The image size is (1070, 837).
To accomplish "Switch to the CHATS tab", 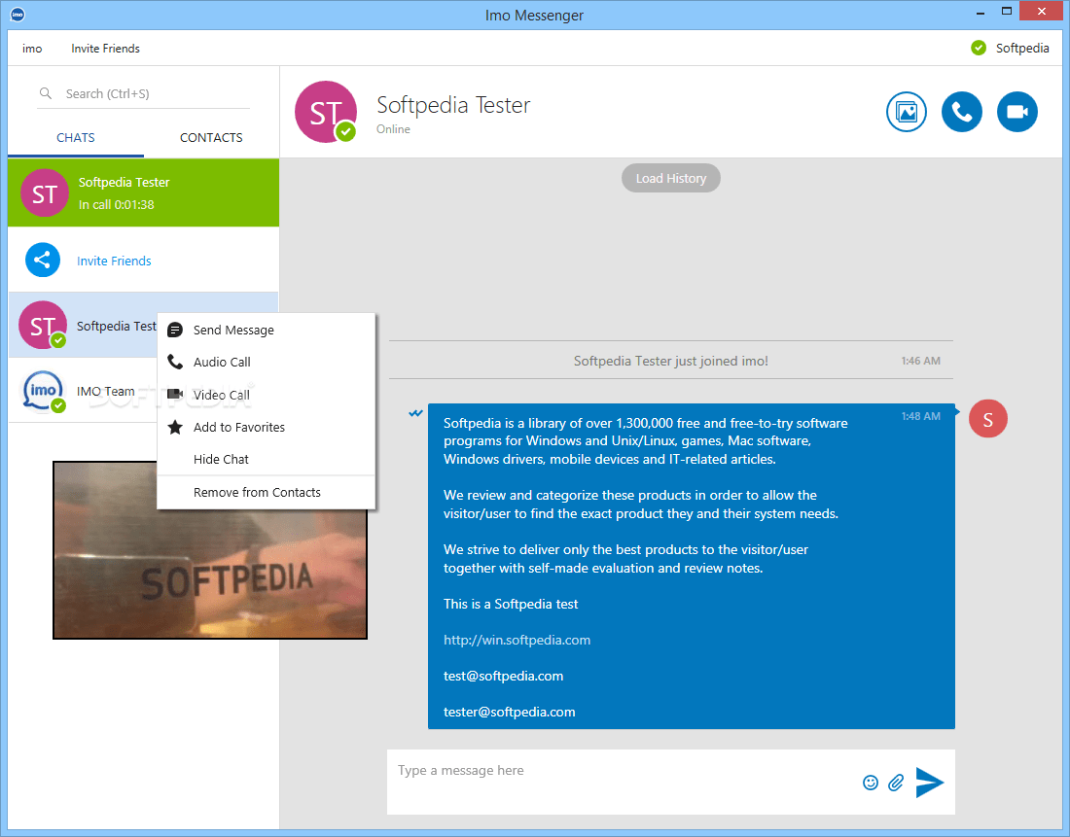I will pyautogui.click(x=76, y=138).
